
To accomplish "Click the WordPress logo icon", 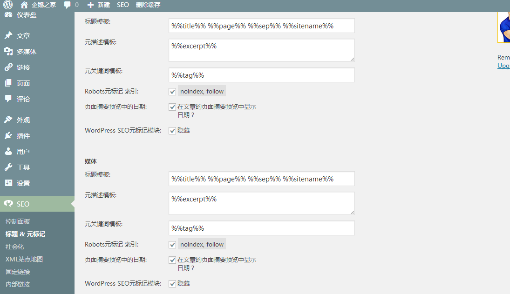I will (x=8, y=5).
